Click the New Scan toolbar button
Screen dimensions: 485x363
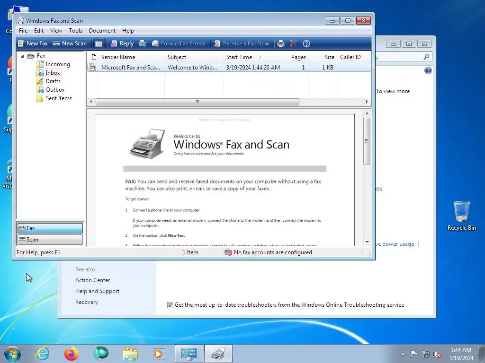click(x=70, y=43)
